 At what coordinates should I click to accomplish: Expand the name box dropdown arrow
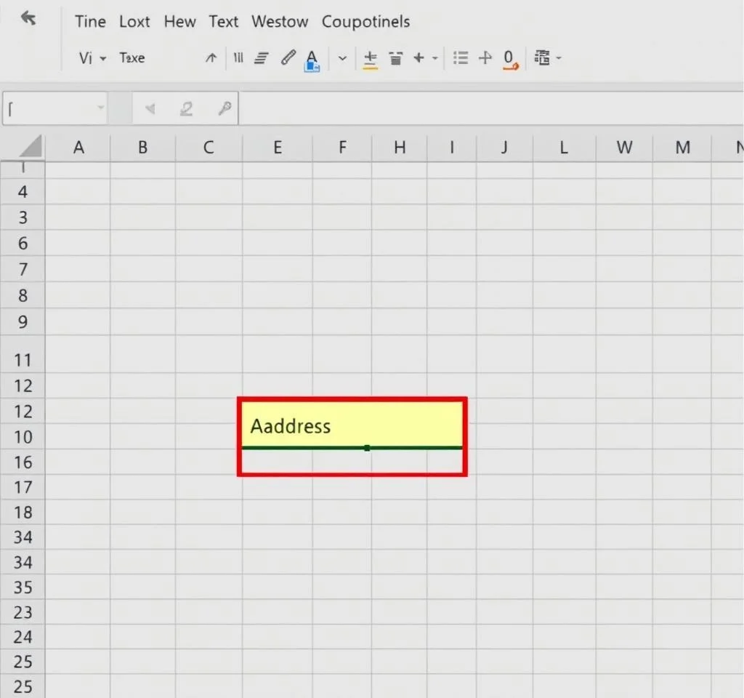100,109
